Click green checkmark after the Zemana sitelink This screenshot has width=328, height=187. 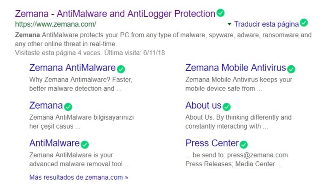click(68, 107)
